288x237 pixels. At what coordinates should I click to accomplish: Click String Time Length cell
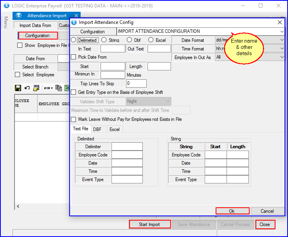pyautogui.click(x=238, y=171)
